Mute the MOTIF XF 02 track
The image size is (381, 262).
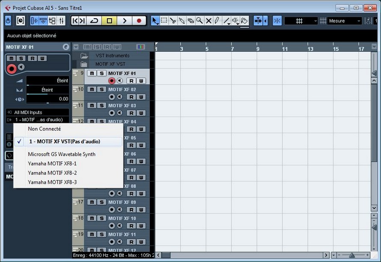click(92, 89)
